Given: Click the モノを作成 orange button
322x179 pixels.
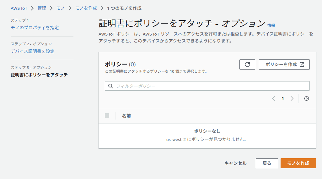Looking at the screenshot, I should pos(298,163).
